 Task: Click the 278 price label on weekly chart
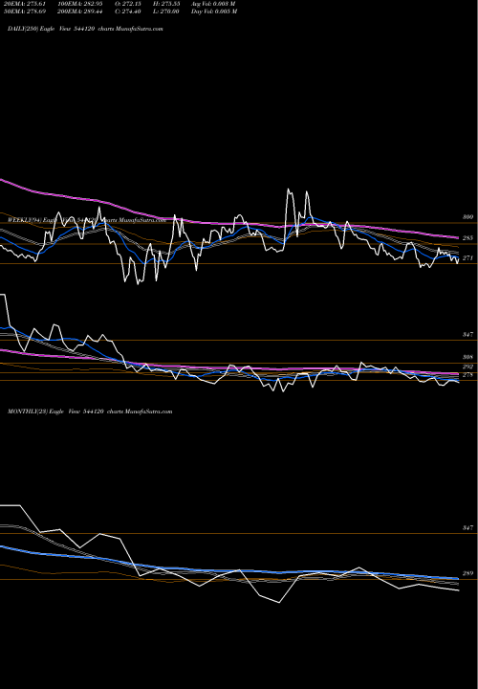click(467, 375)
